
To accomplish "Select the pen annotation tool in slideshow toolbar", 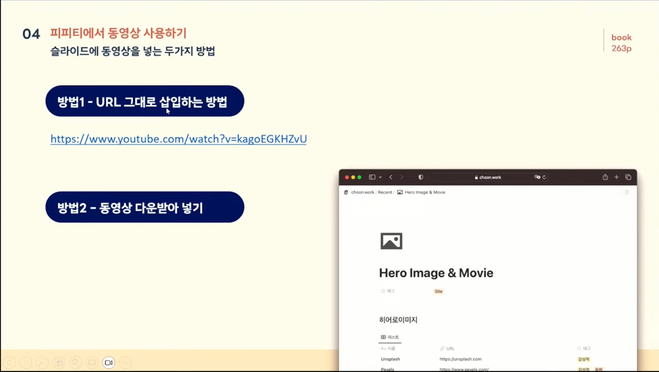I will pos(42,363).
